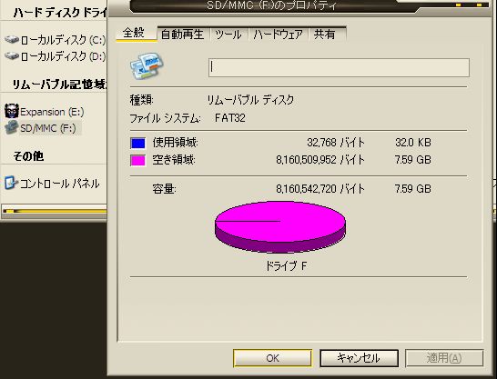Click the magenta free space swatch (空き領域)
497x379 pixels.
(x=137, y=160)
